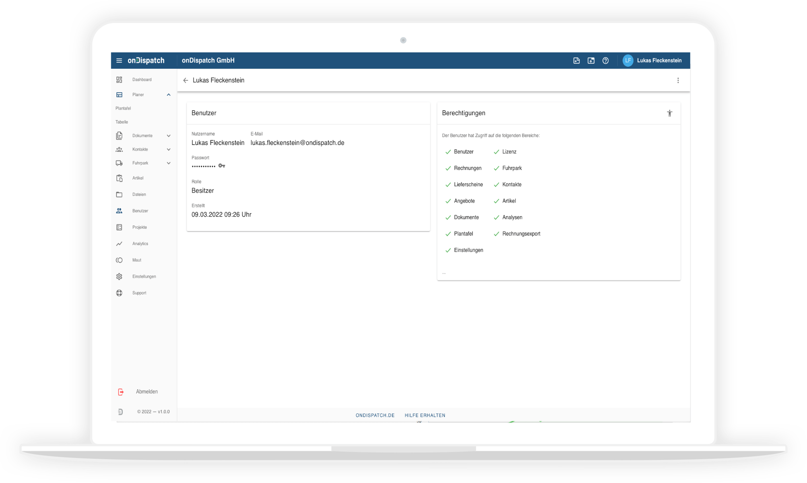Image resolution: width=807 pixels, height=483 pixels.
Task: Click the Lukas Fleckenstein name in header
Action: tap(659, 60)
